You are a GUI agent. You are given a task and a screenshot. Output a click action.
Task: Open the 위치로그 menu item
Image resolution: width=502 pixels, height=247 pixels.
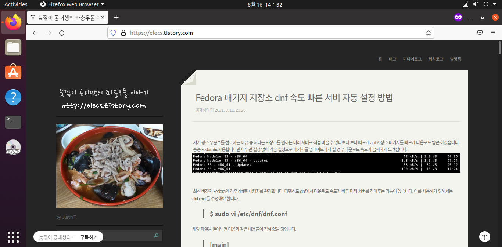[x=436, y=59]
